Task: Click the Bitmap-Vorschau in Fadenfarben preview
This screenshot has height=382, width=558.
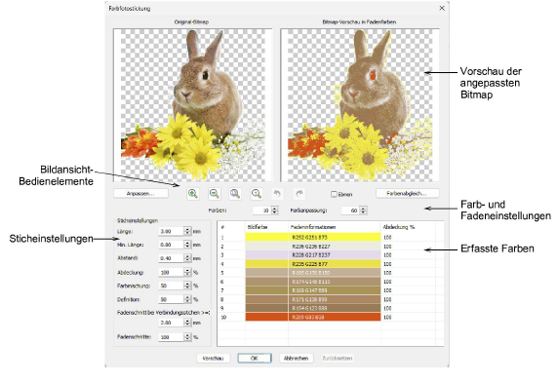Action: (360, 105)
